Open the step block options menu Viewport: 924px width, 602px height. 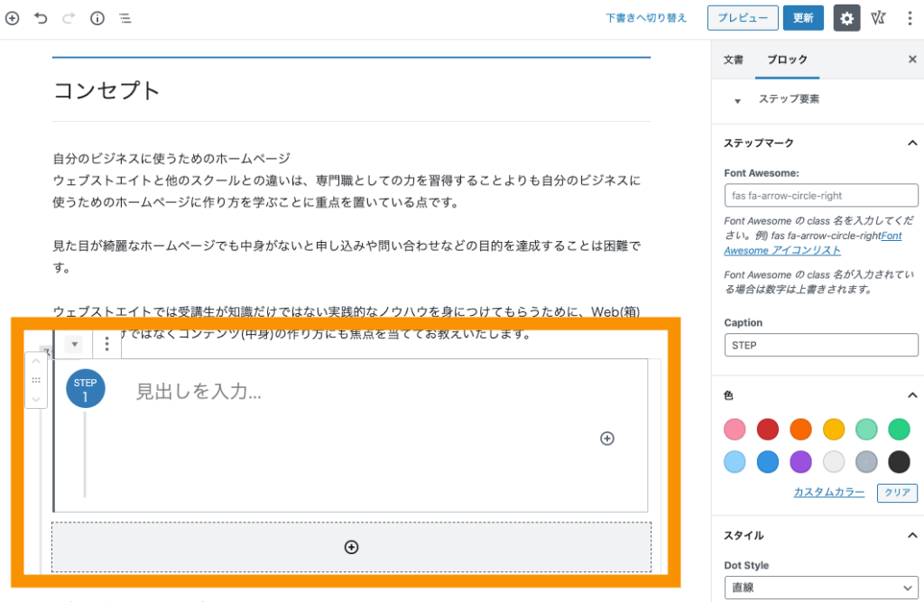coord(106,344)
